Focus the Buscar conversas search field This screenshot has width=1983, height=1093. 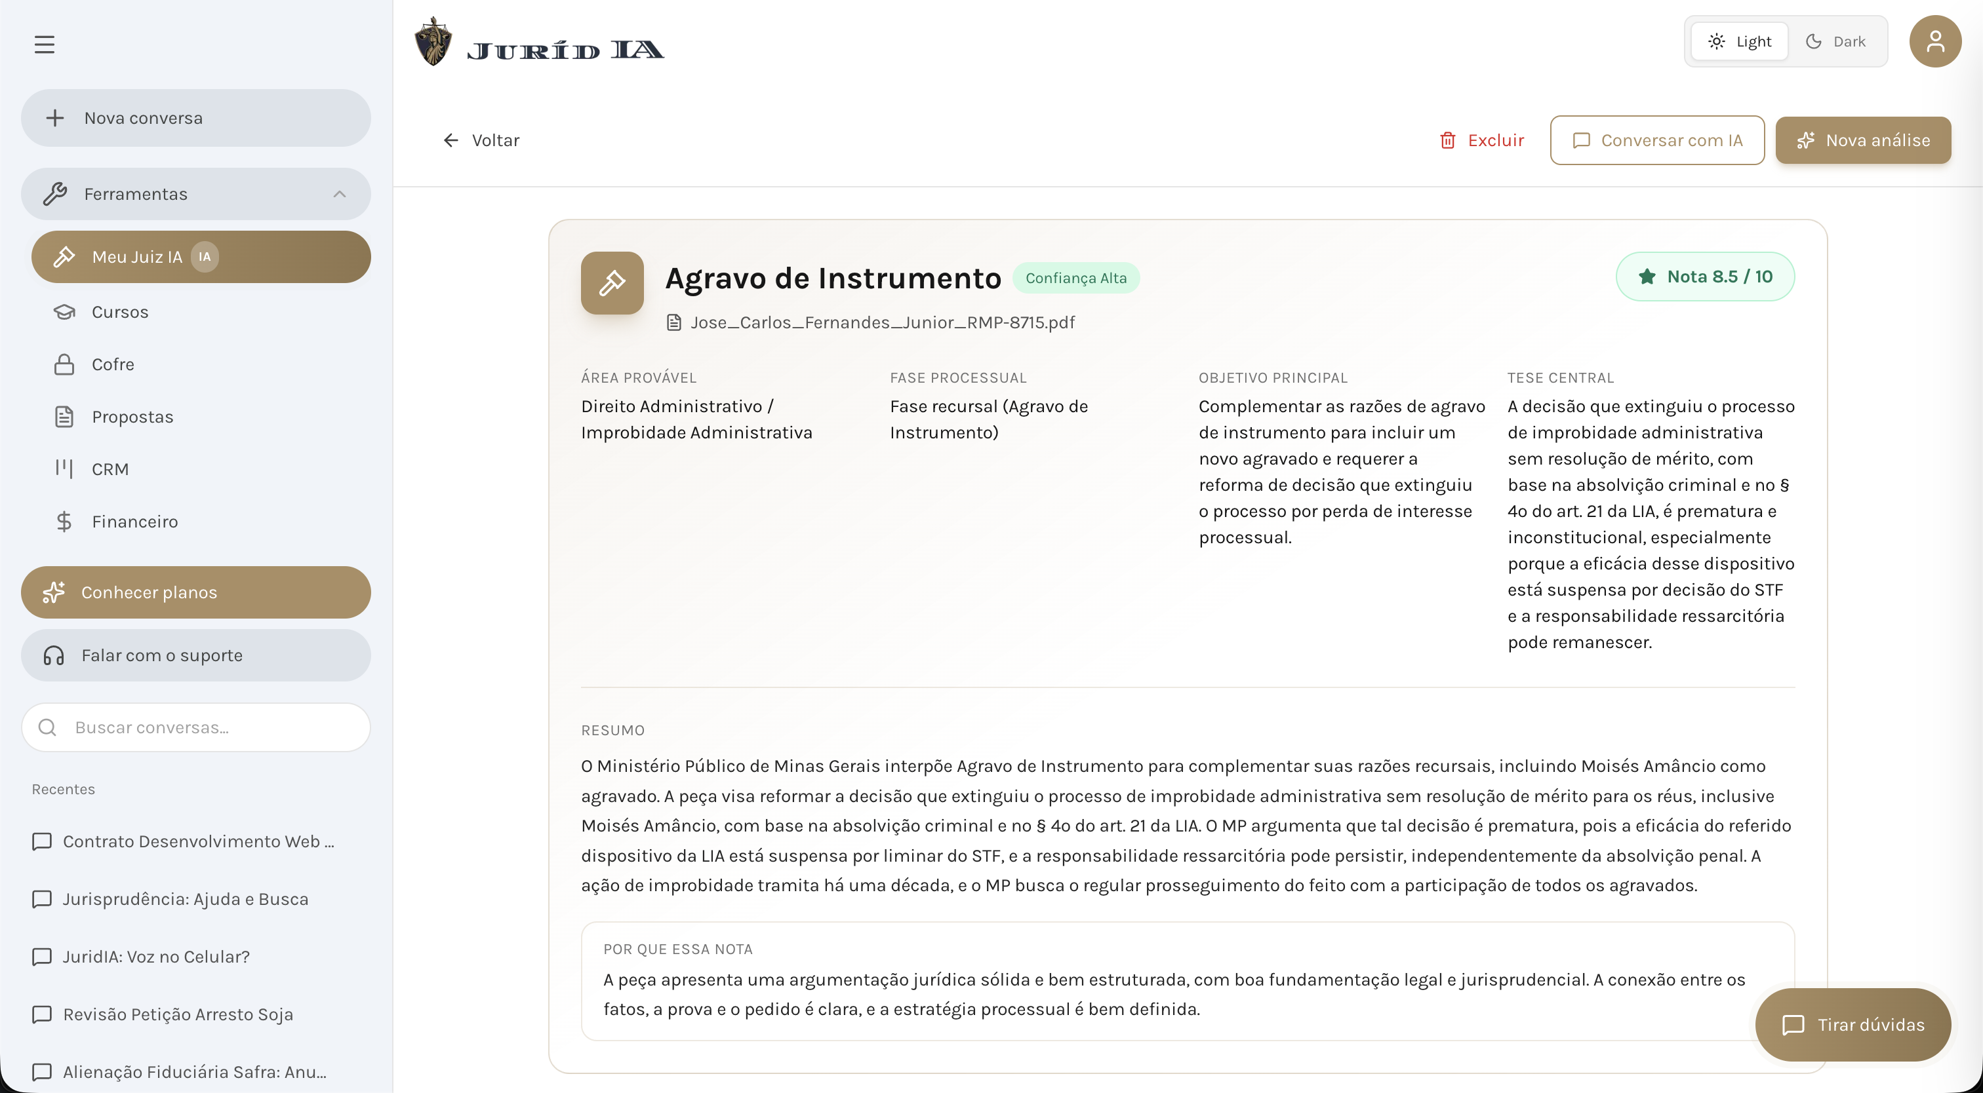coord(195,727)
